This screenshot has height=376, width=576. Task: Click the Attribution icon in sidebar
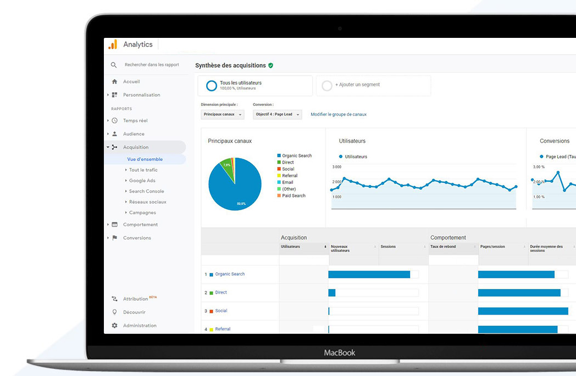point(114,299)
